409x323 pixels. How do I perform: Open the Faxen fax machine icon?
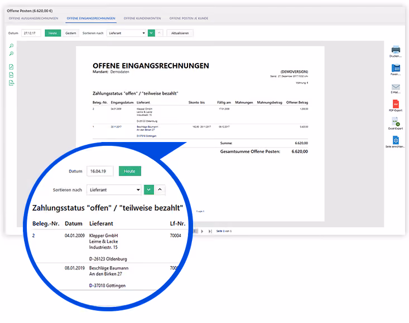point(396,68)
